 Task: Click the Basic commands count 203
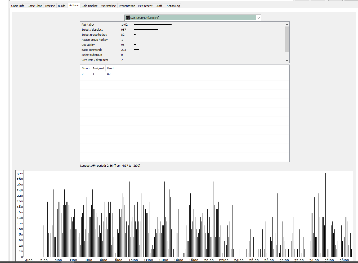[124, 50]
